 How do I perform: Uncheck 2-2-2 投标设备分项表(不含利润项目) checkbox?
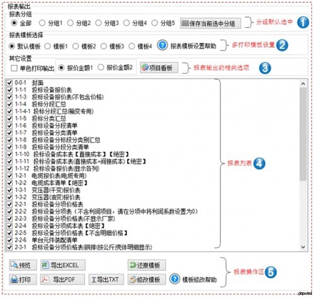tap(9, 212)
